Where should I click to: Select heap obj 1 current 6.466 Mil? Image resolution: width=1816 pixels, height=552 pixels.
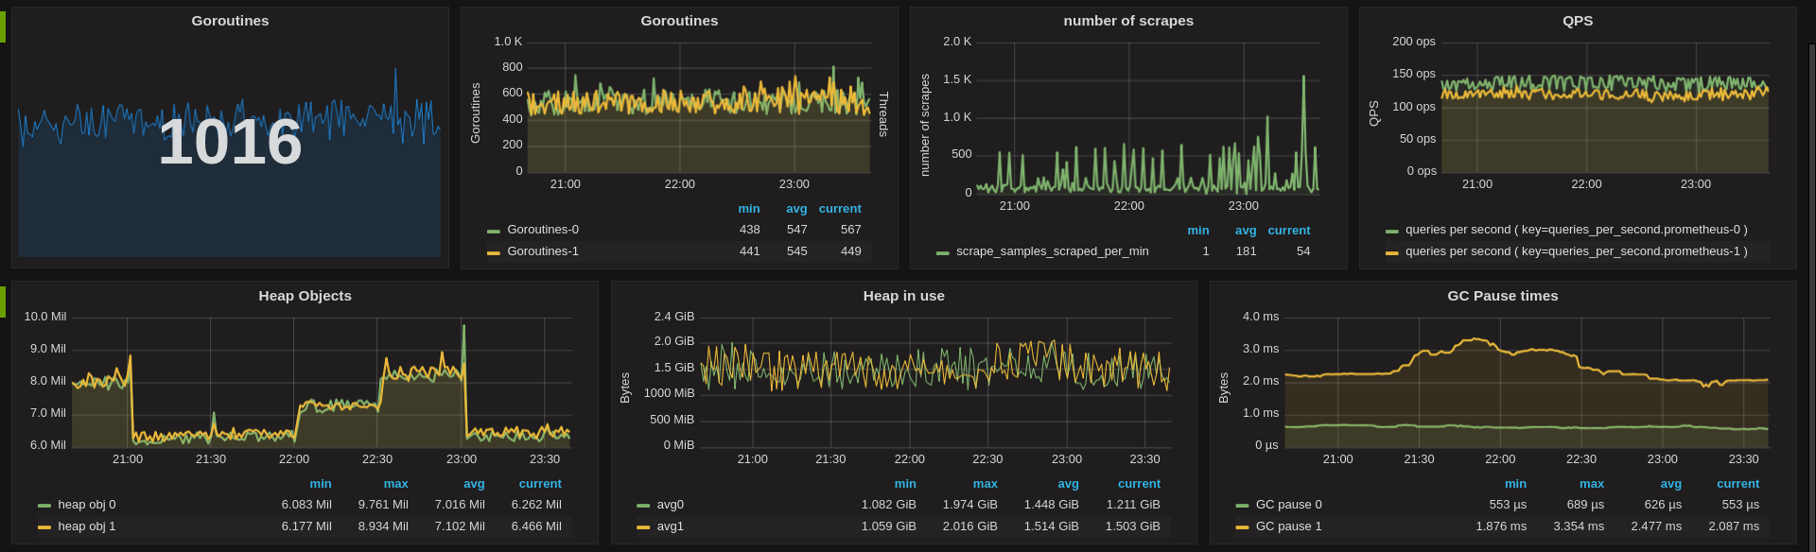536,526
